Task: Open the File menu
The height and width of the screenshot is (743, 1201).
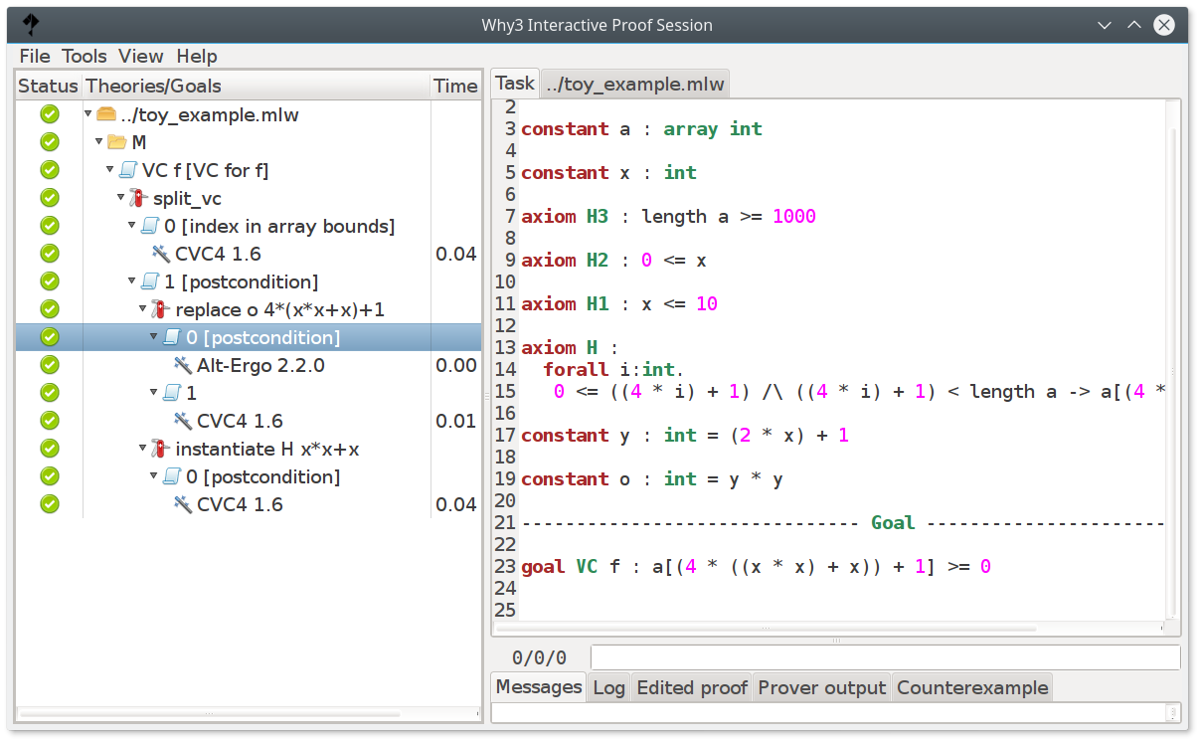Action: coord(35,57)
